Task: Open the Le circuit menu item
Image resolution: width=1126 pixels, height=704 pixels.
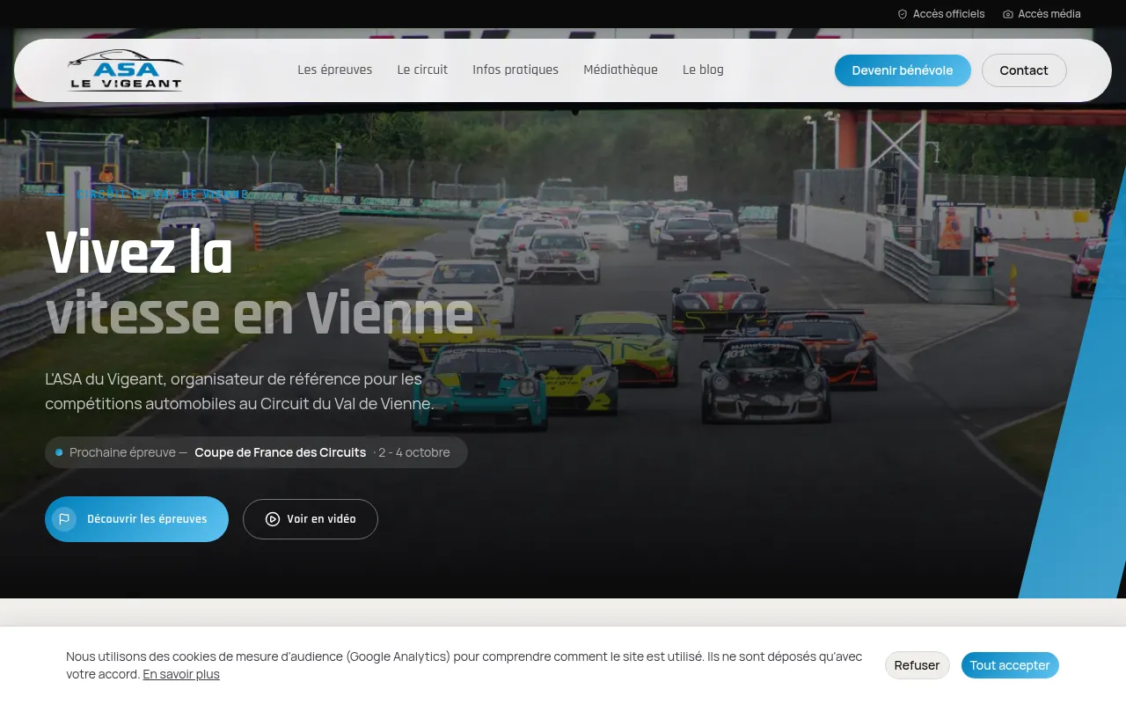Action: 422,70
